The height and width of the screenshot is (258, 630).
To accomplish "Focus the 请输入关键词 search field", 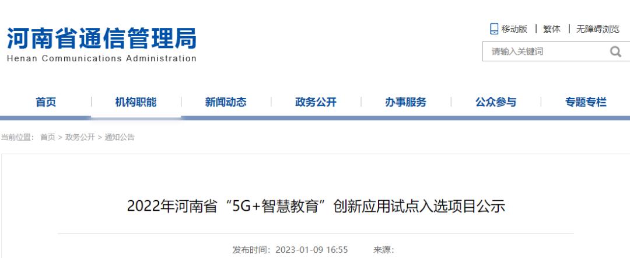I will [547, 51].
